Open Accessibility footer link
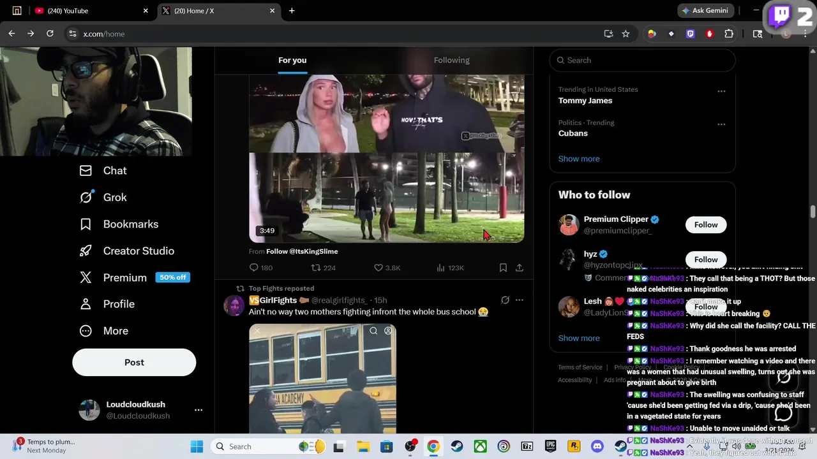Screen dimensions: 817x459 [x=574, y=380]
